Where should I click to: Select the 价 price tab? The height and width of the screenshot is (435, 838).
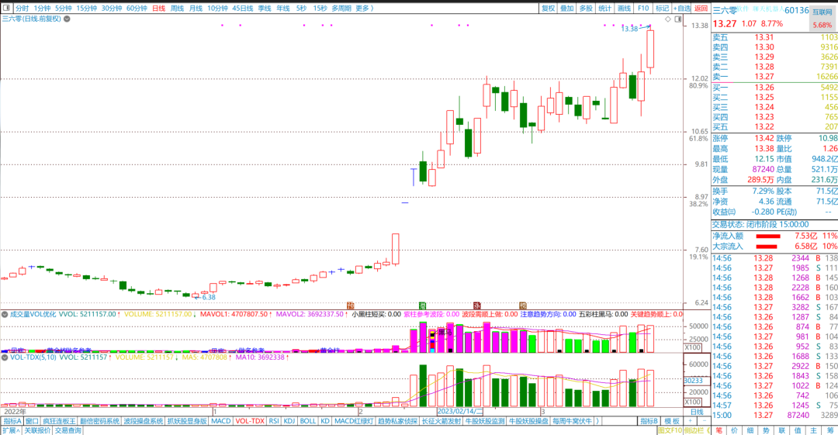pyautogui.click(x=734, y=430)
